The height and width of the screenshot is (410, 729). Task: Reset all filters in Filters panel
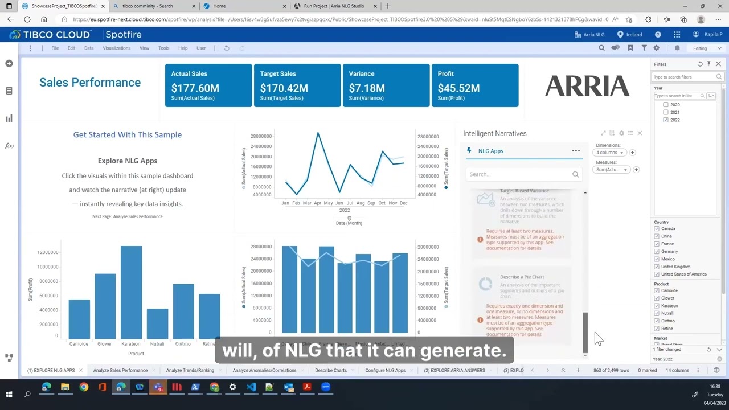(x=700, y=64)
